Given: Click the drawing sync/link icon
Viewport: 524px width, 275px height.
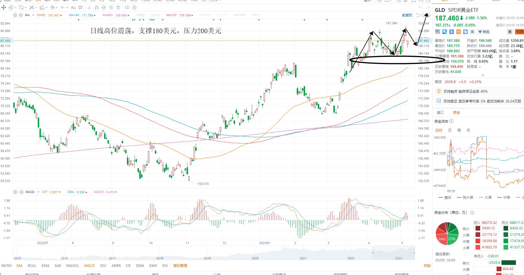Looking at the screenshot, I should tap(104, 8).
